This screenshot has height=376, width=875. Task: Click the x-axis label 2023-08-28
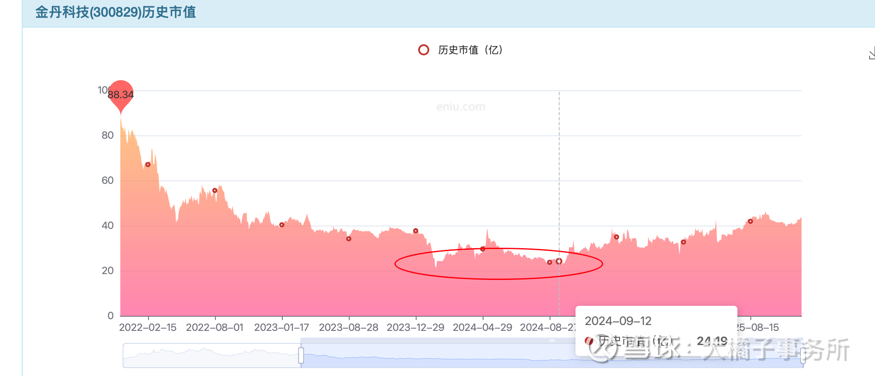coord(349,328)
